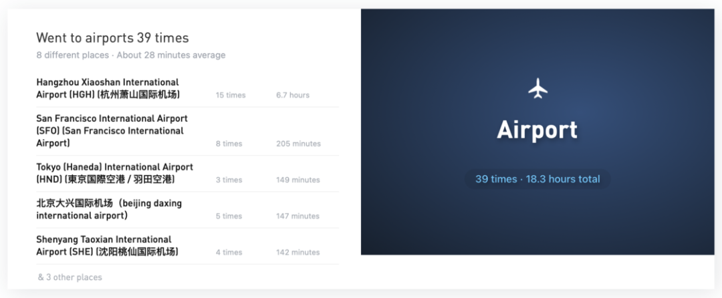Expand '& 3 other places' link

point(70,277)
